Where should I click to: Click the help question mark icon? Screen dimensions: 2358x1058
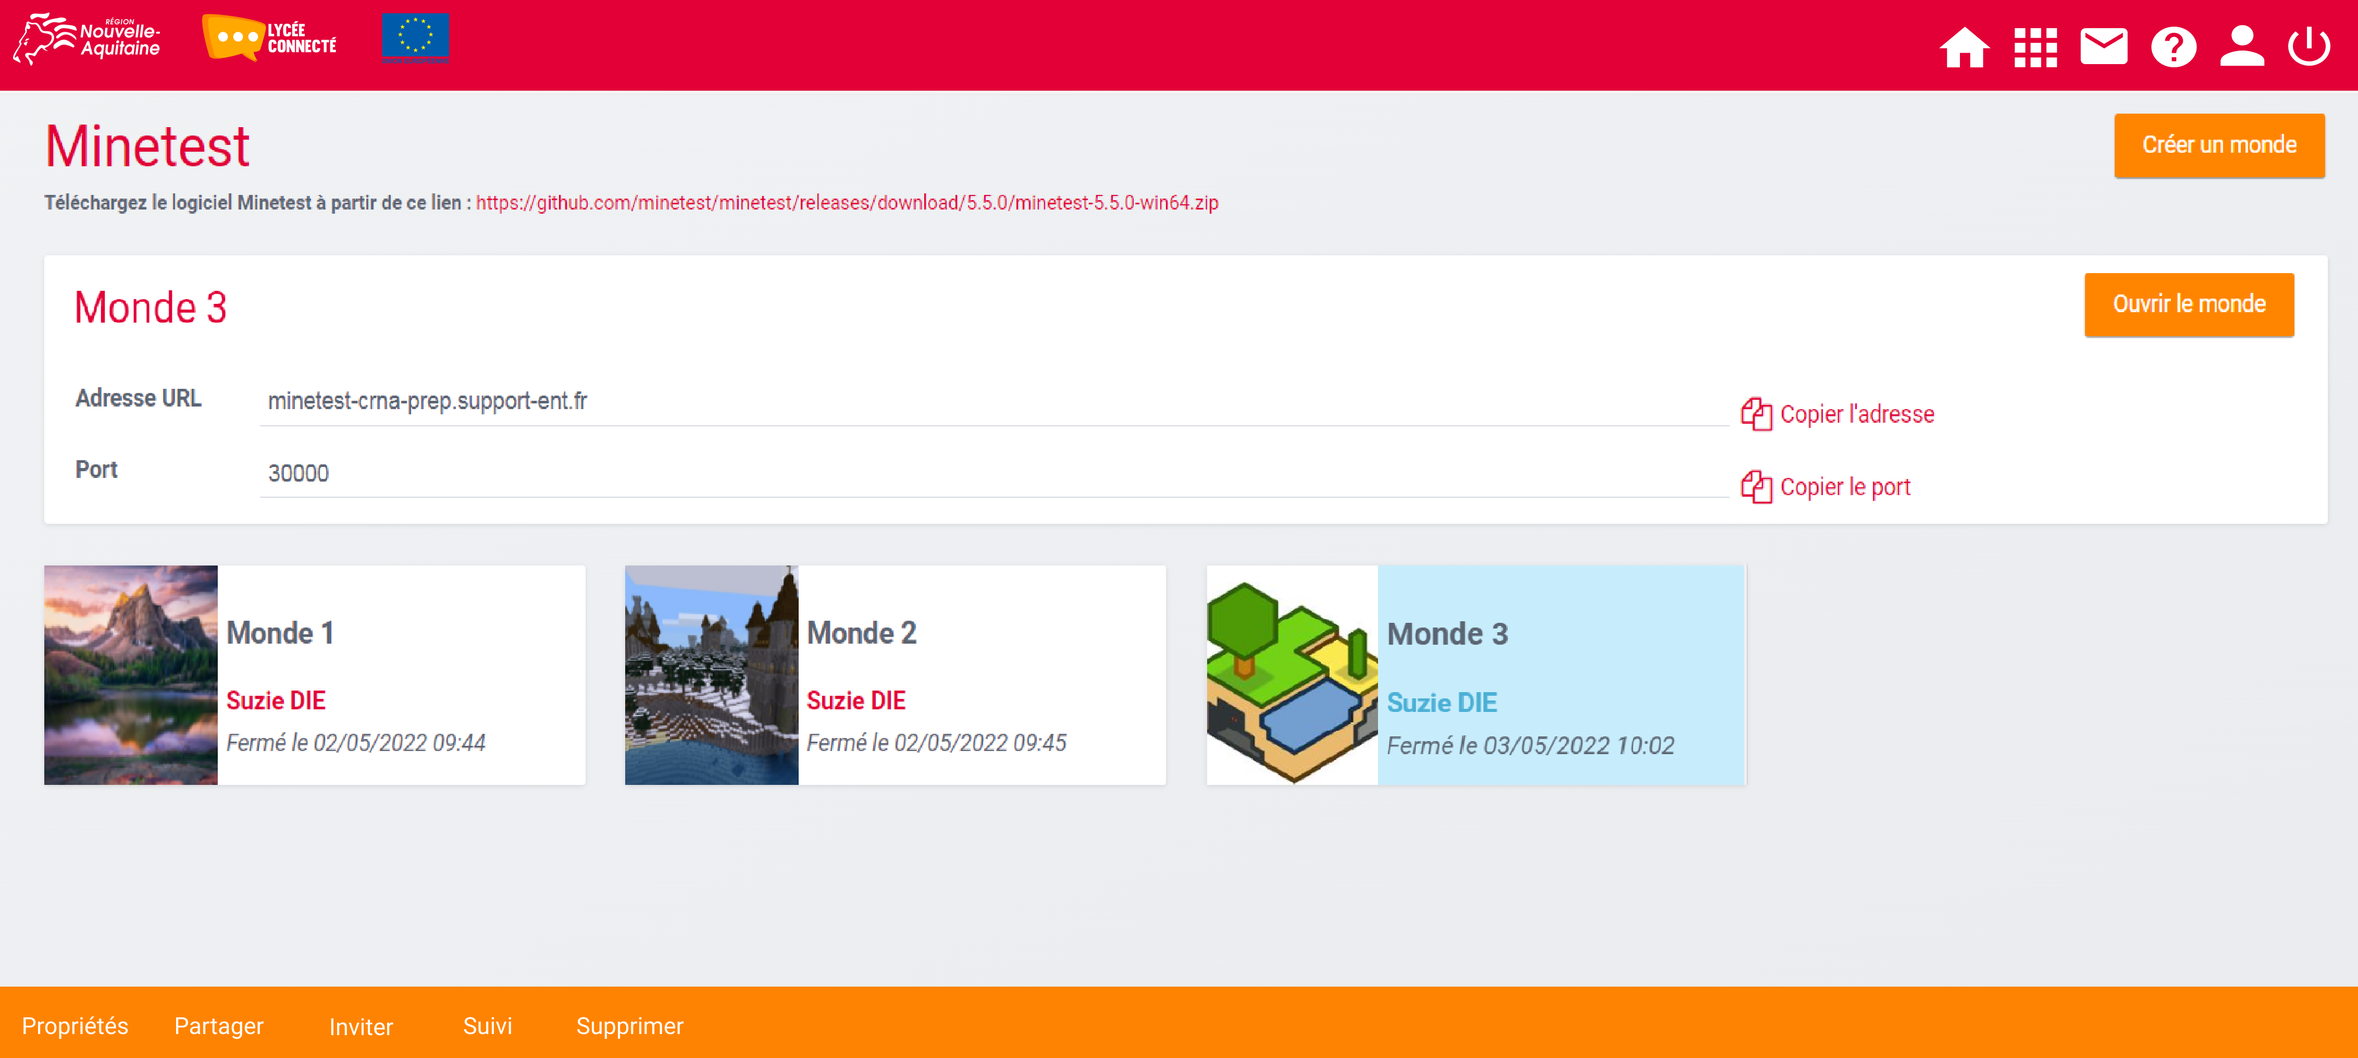(x=2173, y=47)
